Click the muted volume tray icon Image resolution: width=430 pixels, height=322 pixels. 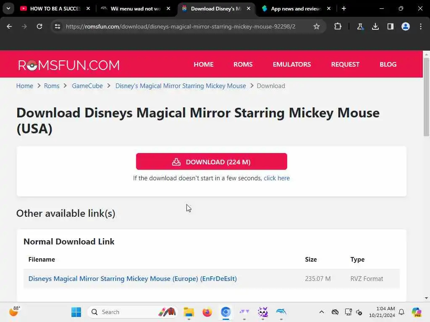point(359,312)
